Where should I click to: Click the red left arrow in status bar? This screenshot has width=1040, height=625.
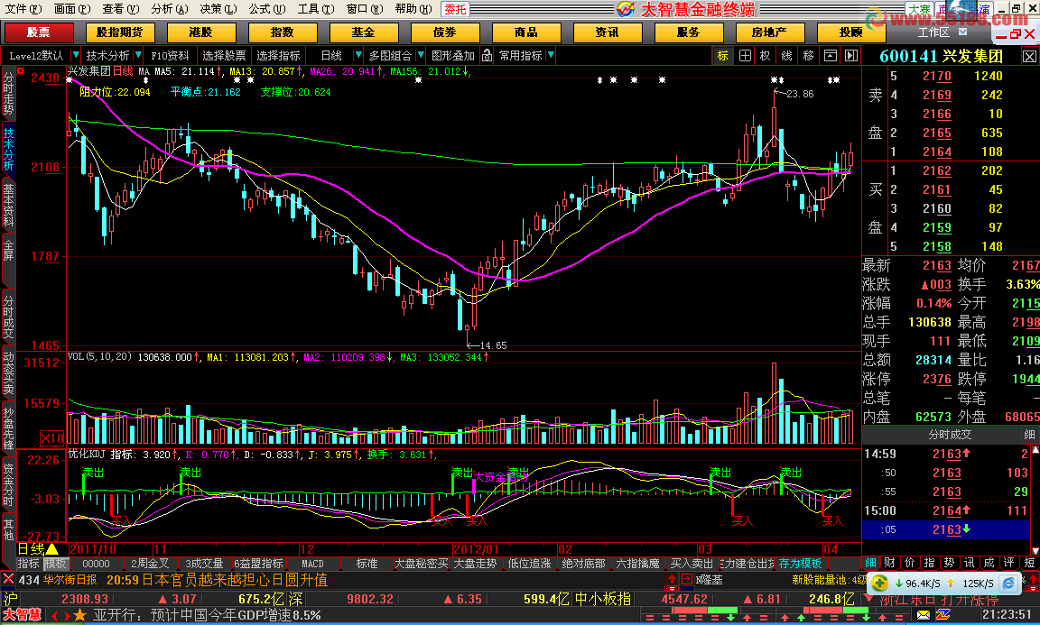[54, 616]
